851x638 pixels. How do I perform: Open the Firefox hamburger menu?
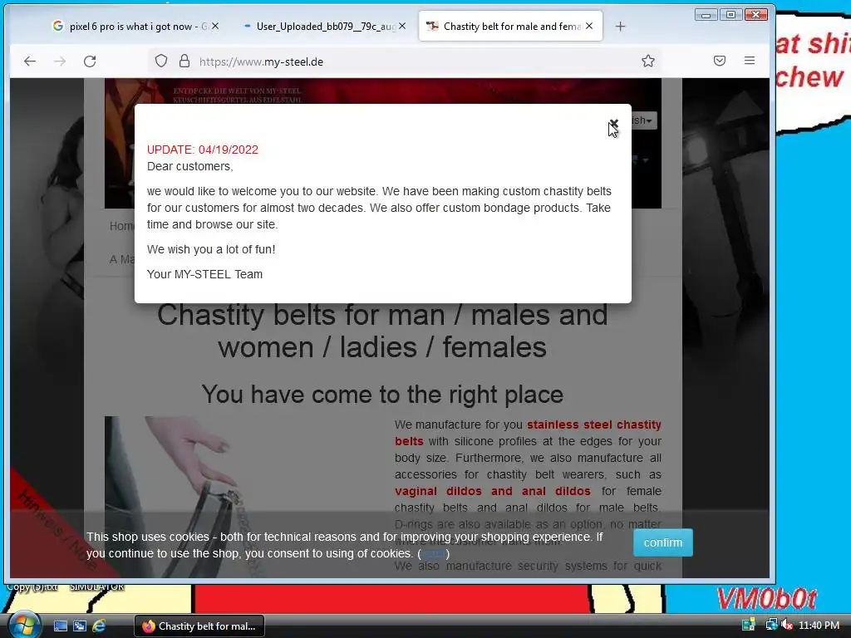tap(750, 61)
